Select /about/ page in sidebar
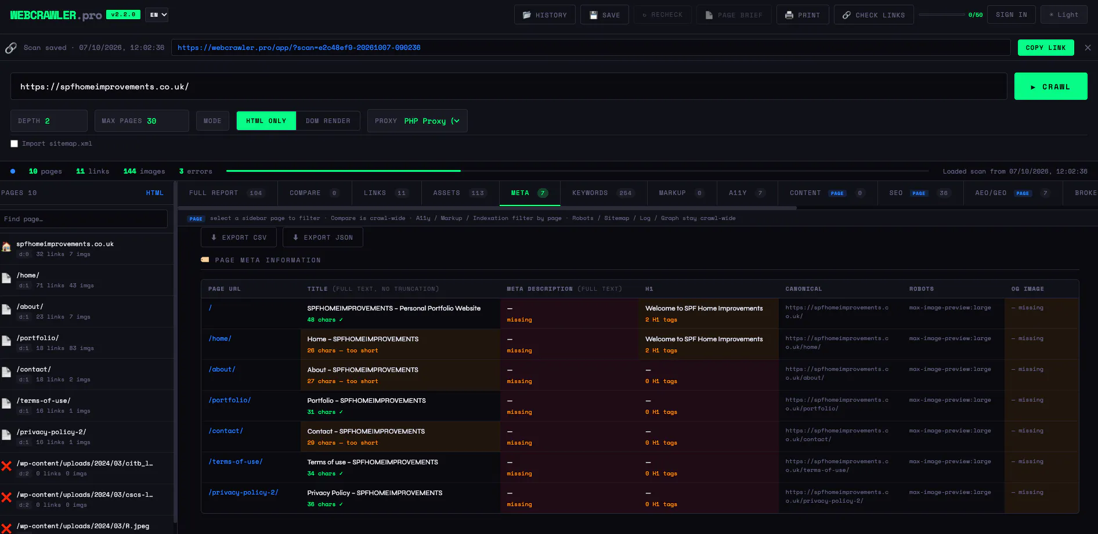The width and height of the screenshot is (1098, 534). [87, 311]
